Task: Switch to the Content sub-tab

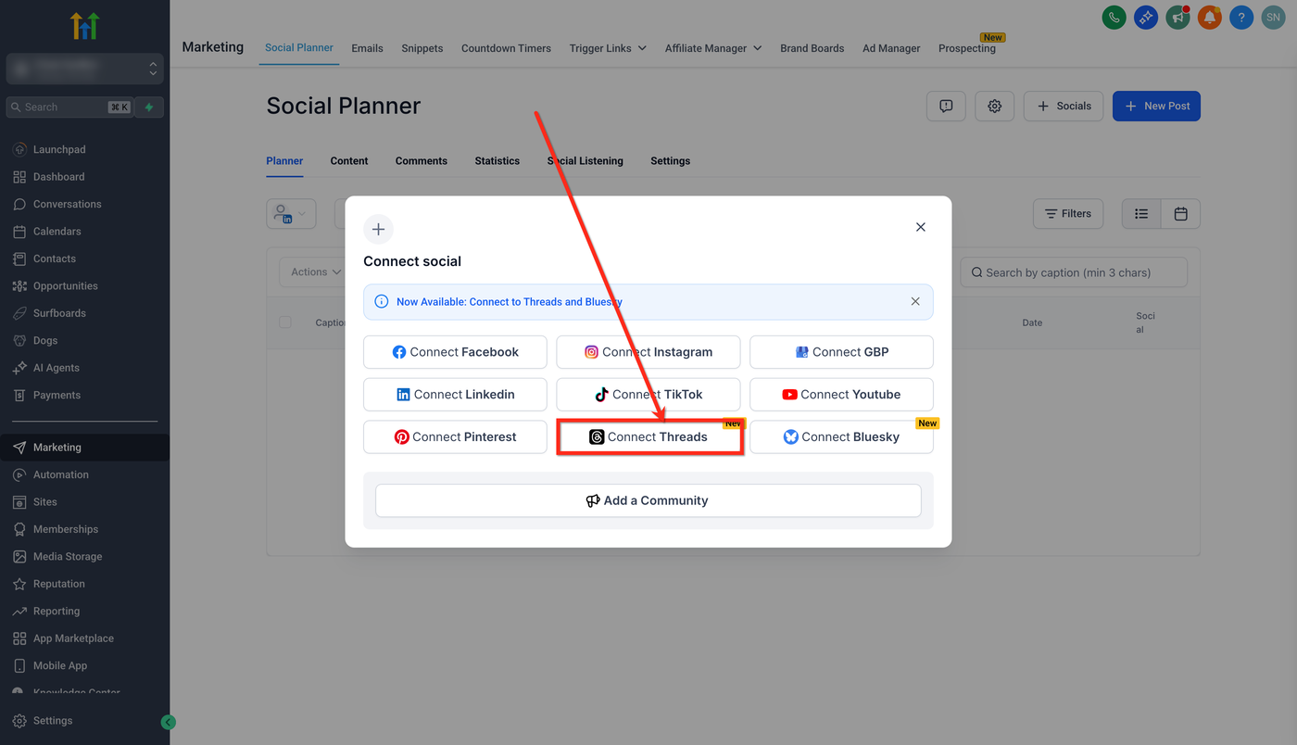Action: pyautogui.click(x=349, y=161)
